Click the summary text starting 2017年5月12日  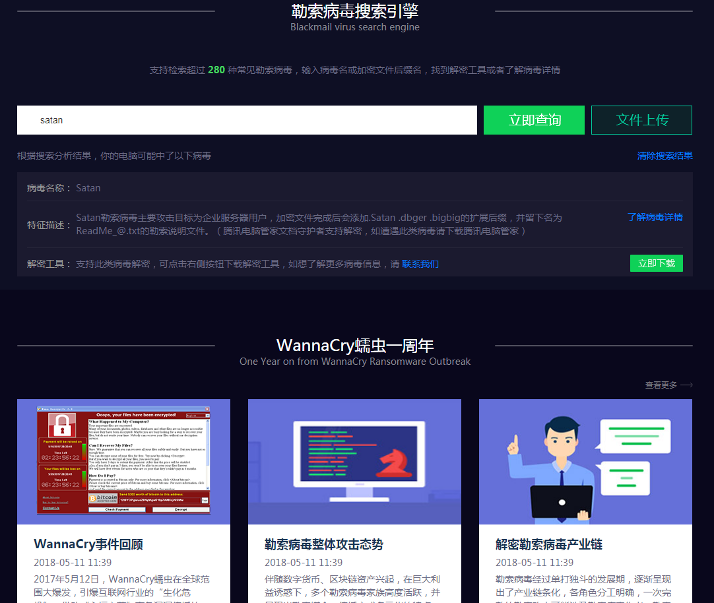(x=121, y=589)
